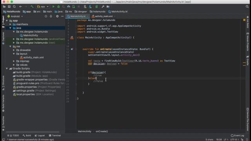Viewport: 251px width, 141px height.
Task: Click the Project panel horizontal scrollbar
Action: [x=33, y=132]
